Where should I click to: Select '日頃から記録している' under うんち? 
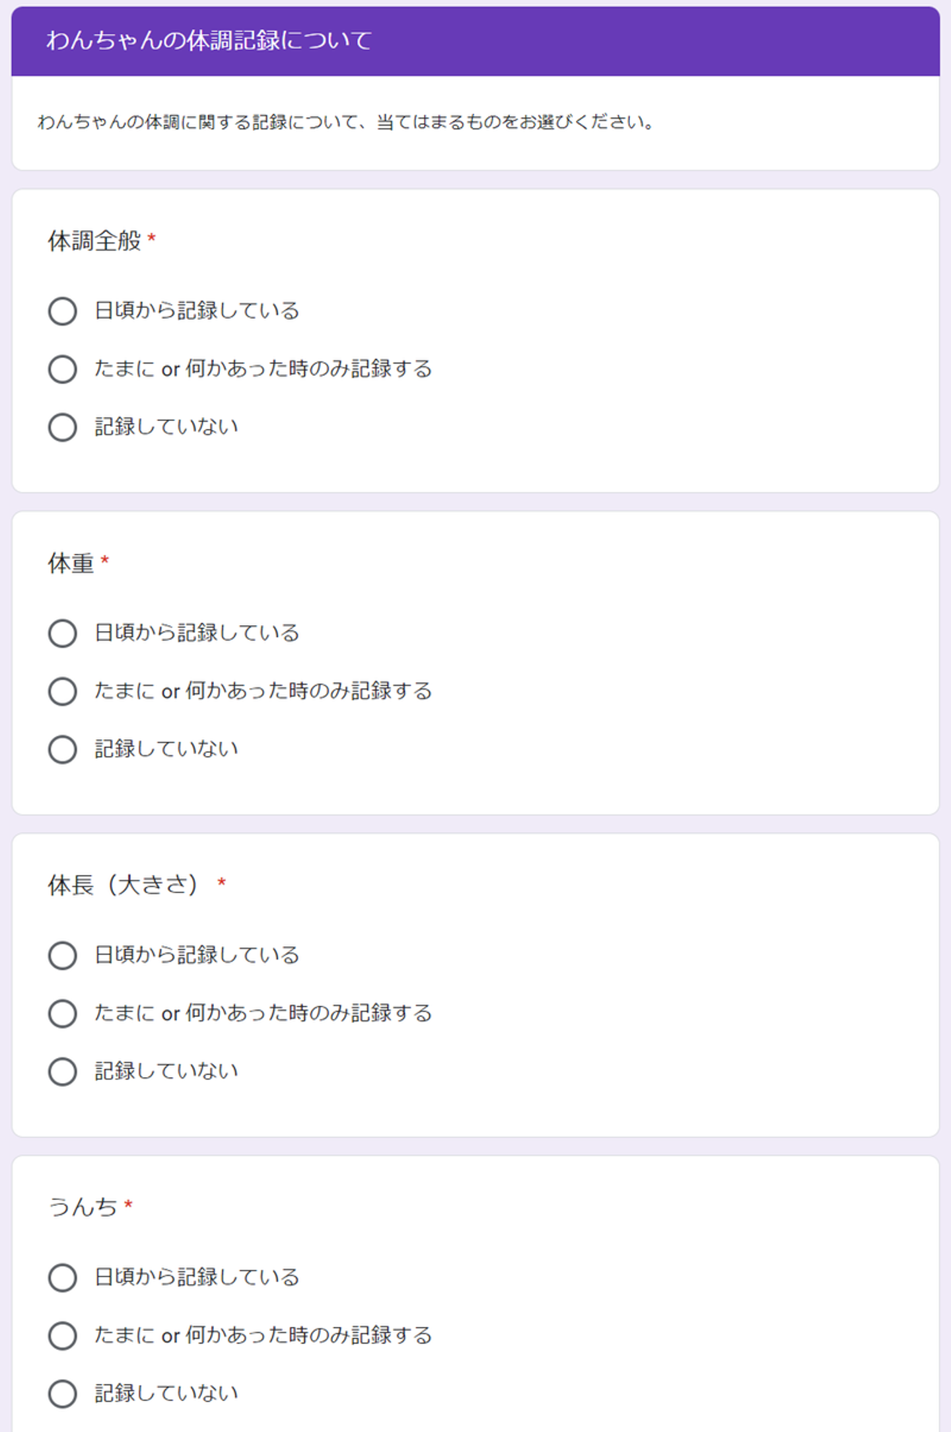(63, 1278)
